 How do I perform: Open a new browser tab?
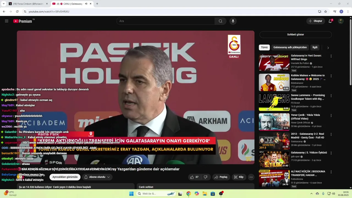click(97, 4)
